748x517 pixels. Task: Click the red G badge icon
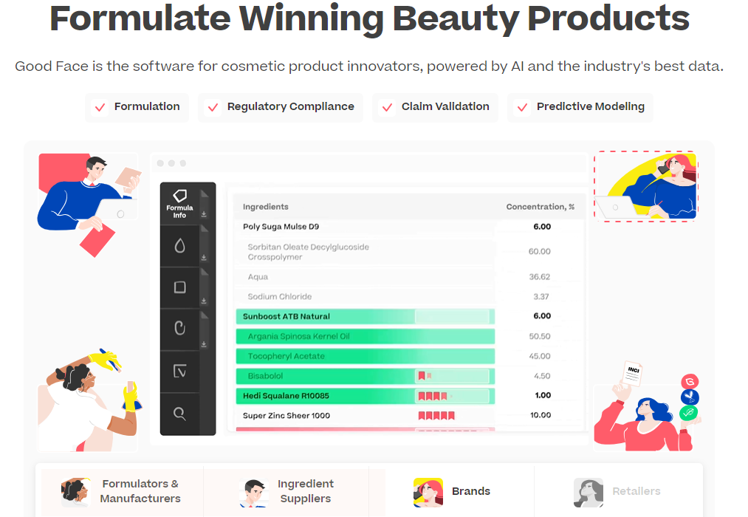690,381
